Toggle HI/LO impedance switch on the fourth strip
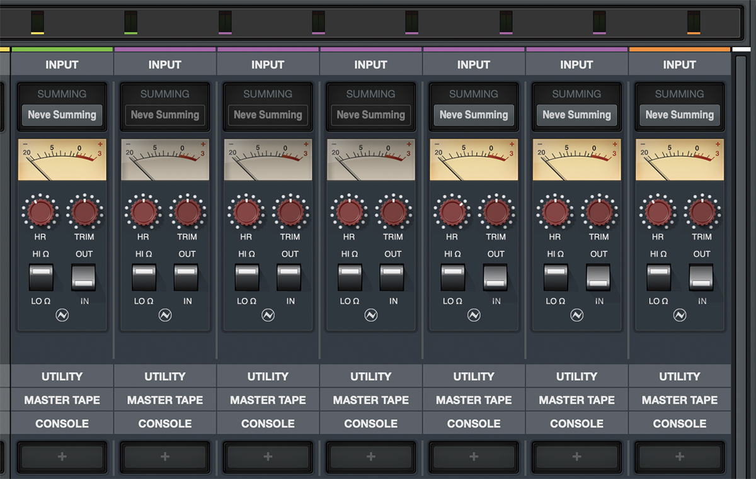This screenshot has height=479, width=756. click(x=350, y=278)
